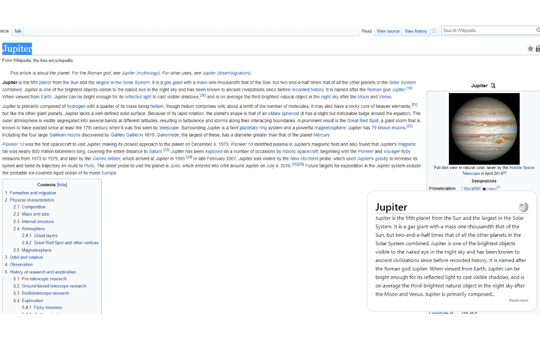Open the Pluto link
Image resolution: width=540 pixels, height=337 pixels.
click(89, 166)
